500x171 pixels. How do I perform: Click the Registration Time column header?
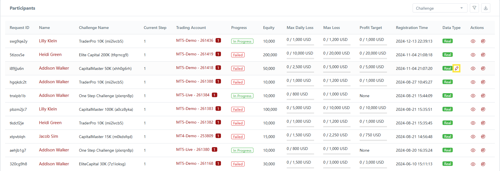(412, 28)
